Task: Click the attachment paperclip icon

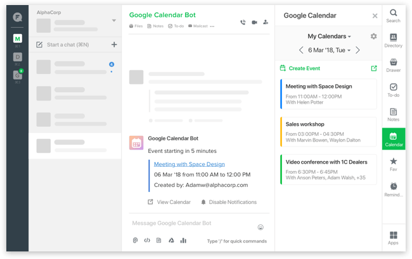Action: [135, 241]
